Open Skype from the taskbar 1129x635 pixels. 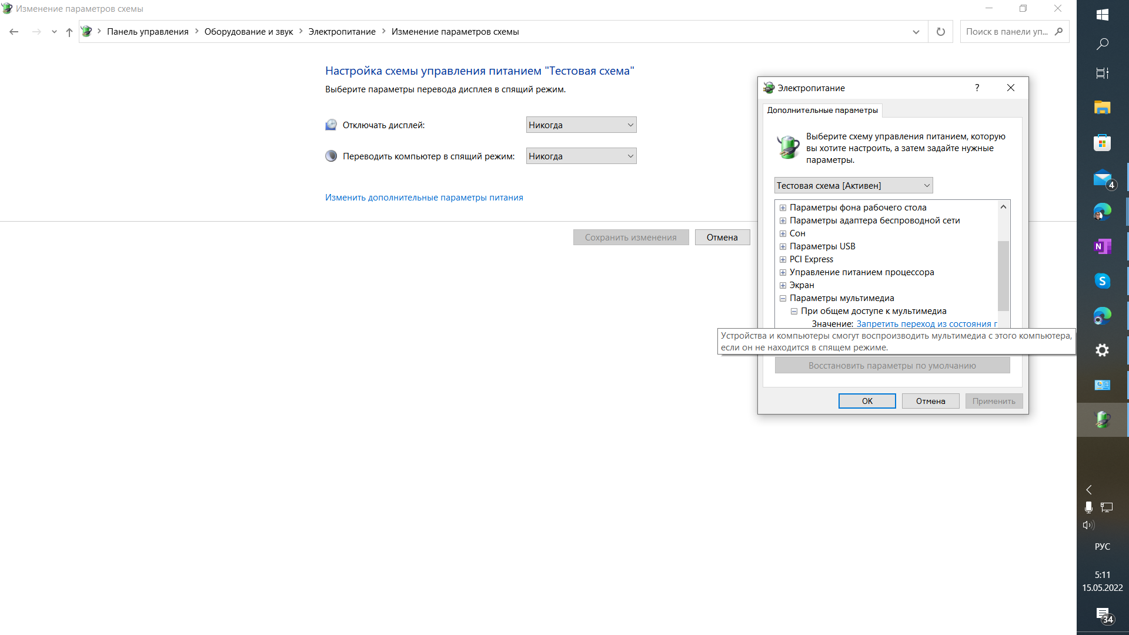(x=1102, y=281)
